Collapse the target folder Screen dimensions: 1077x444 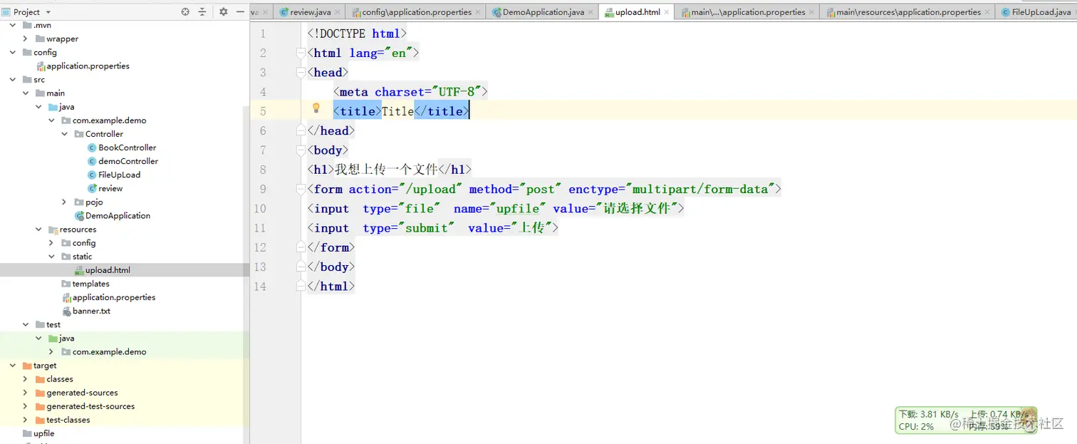(x=13, y=366)
